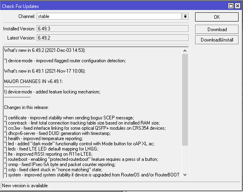Click the system stability RouterBOOT changelog line
Image resolution: width=243 pixels, height=192 pixels.
coord(92,175)
